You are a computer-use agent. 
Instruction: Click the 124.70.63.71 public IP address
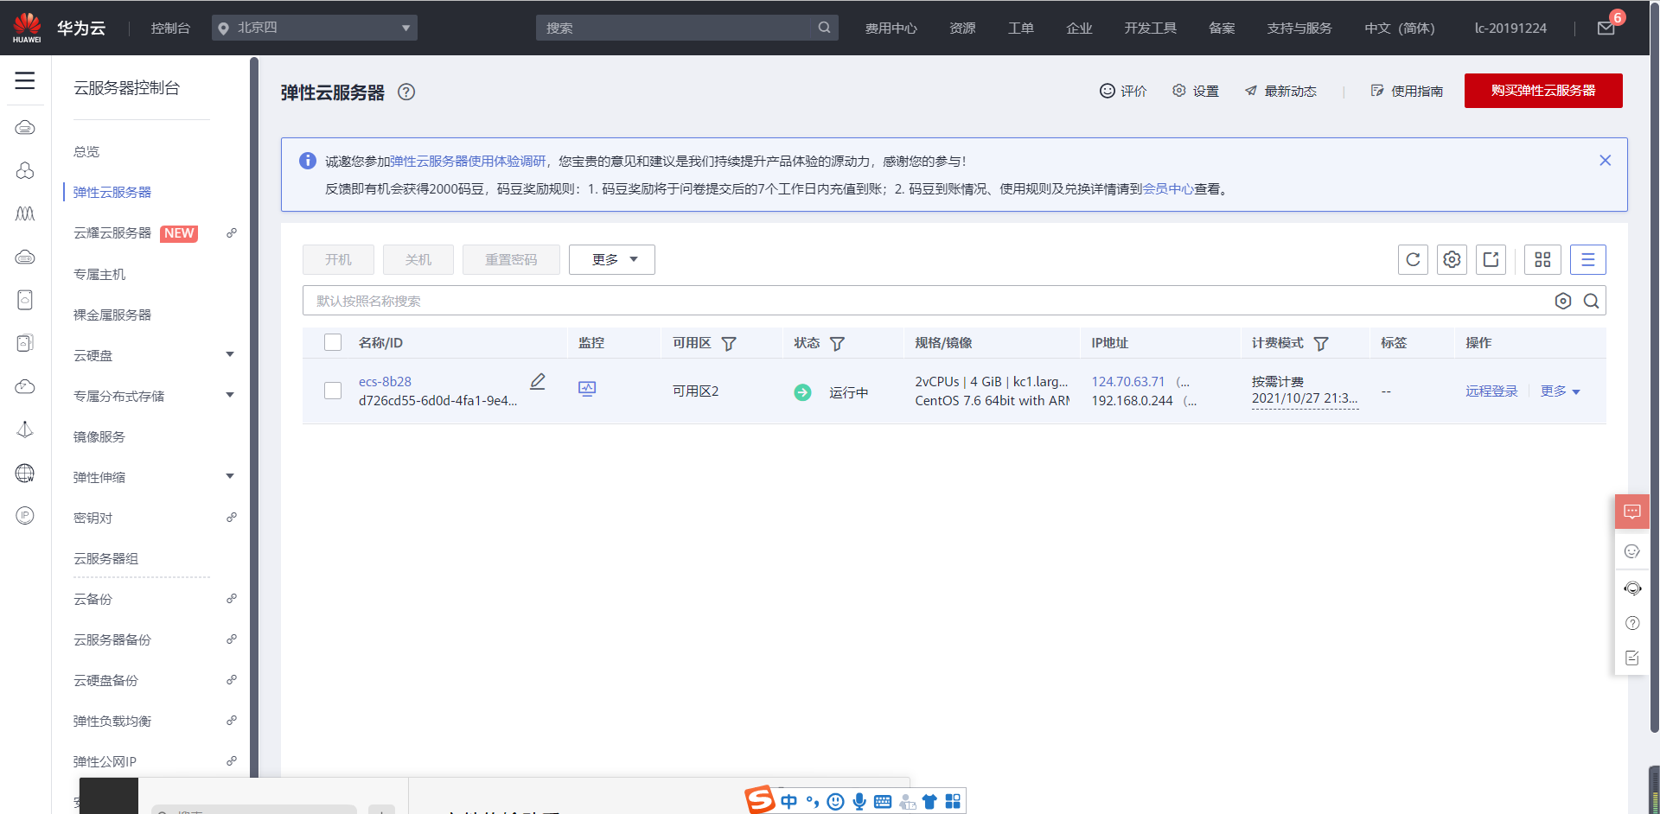[1128, 381]
